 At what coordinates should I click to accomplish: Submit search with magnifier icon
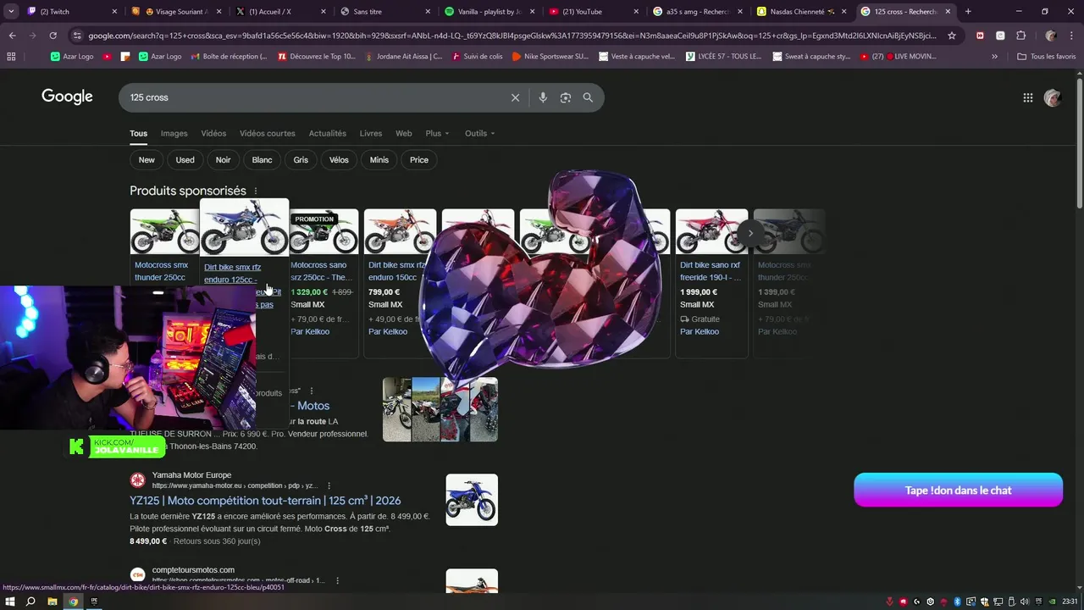[588, 97]
